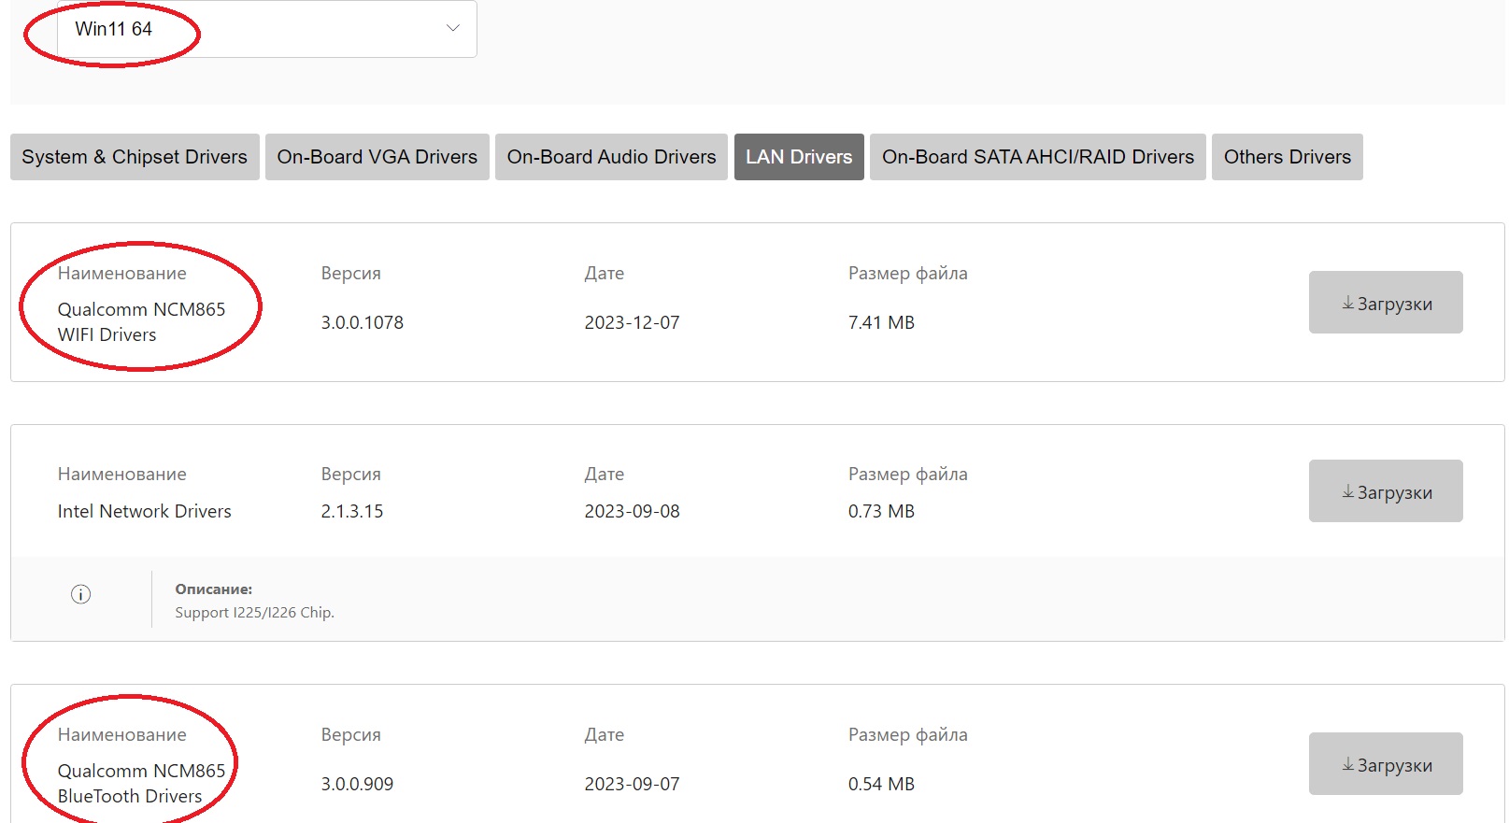The width and height of the screenshot is (1509, 823).
Task: Click the 7.41 MB file size
Action: (881, 322)
